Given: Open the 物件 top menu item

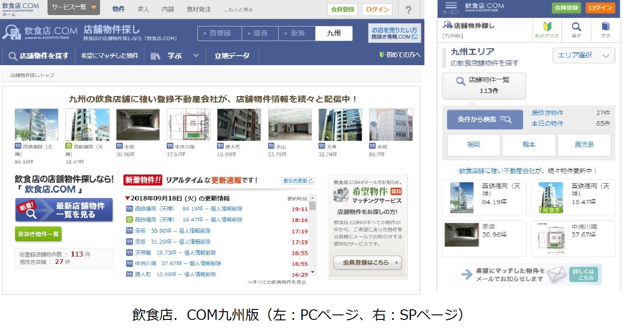Looking at the screenshot, I should pyautogui.click(x=118, y=9).
